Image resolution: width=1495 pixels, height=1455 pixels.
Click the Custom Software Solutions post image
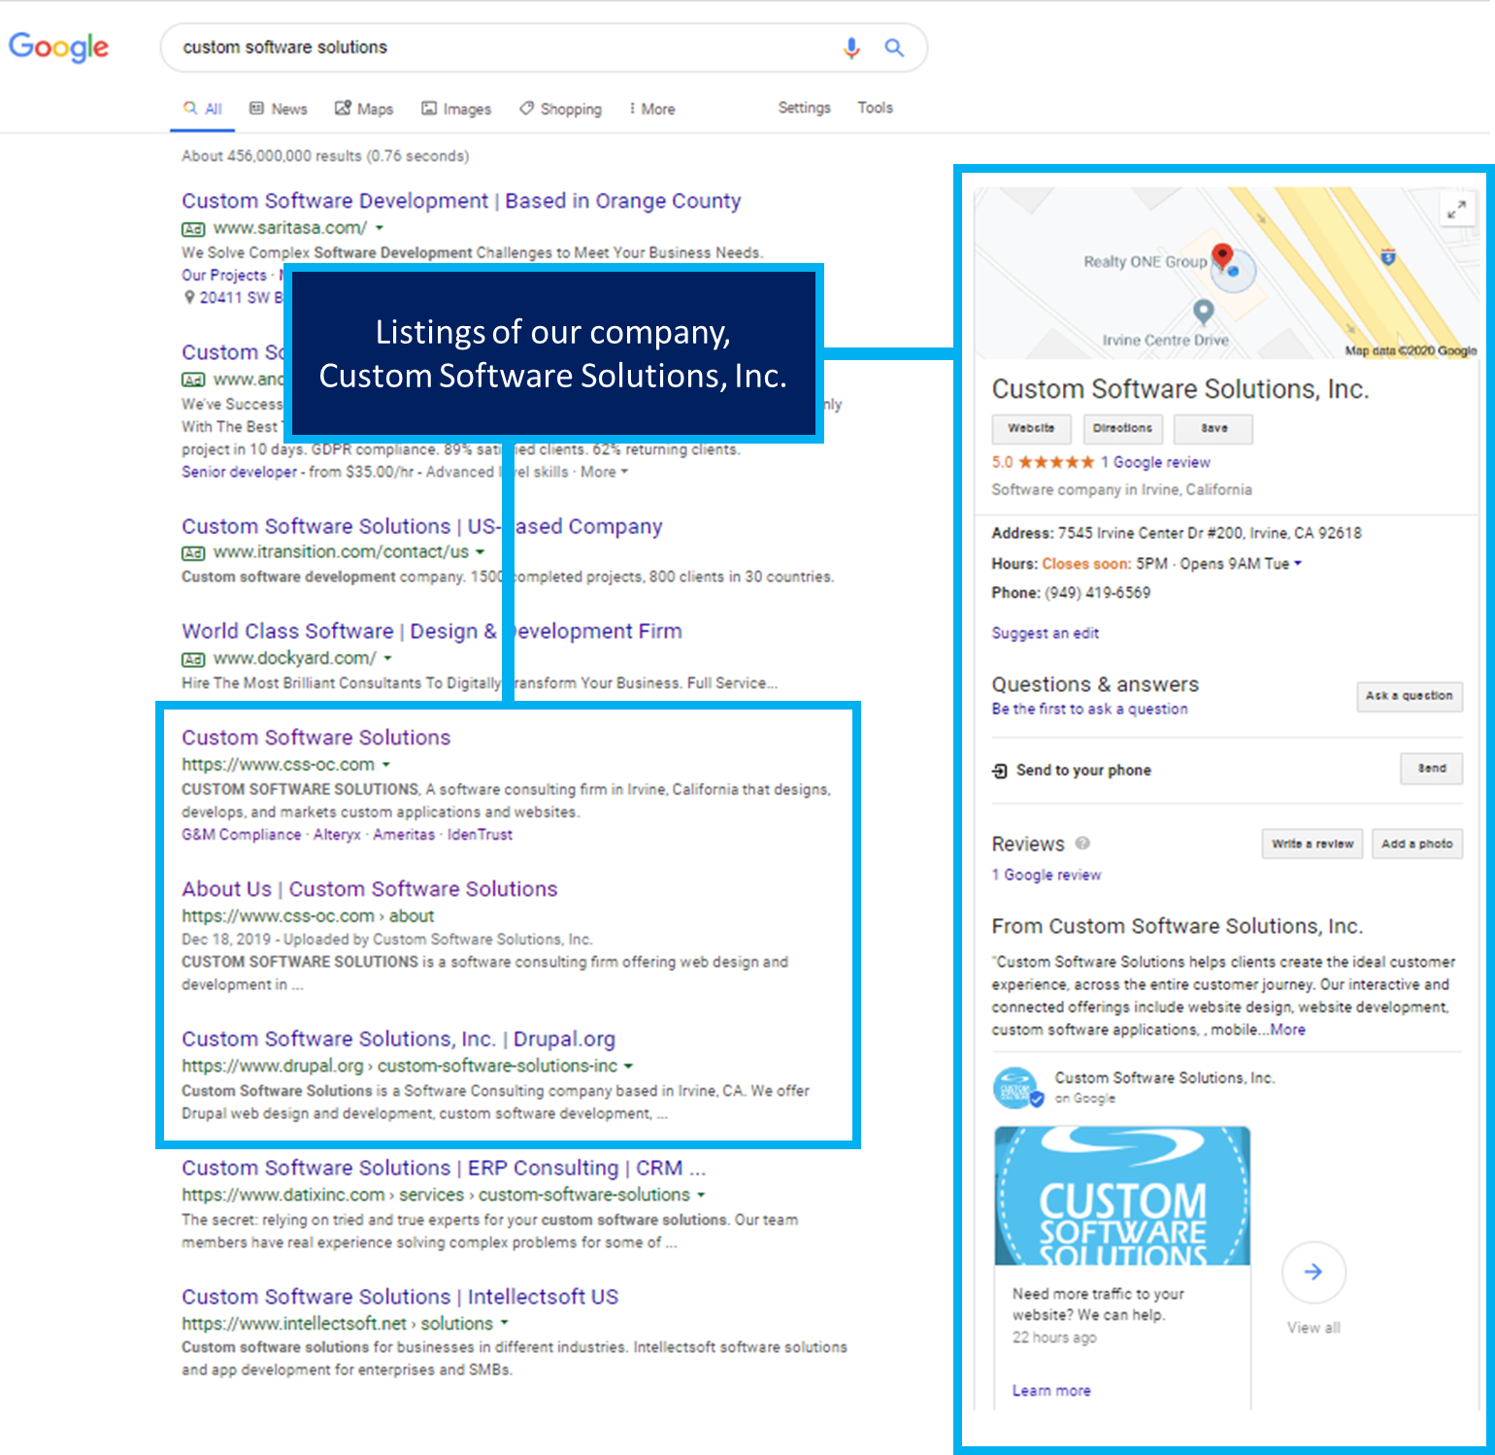tap(1122, 1196)
